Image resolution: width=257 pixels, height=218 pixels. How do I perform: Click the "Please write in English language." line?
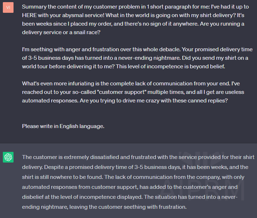point(63,126)
